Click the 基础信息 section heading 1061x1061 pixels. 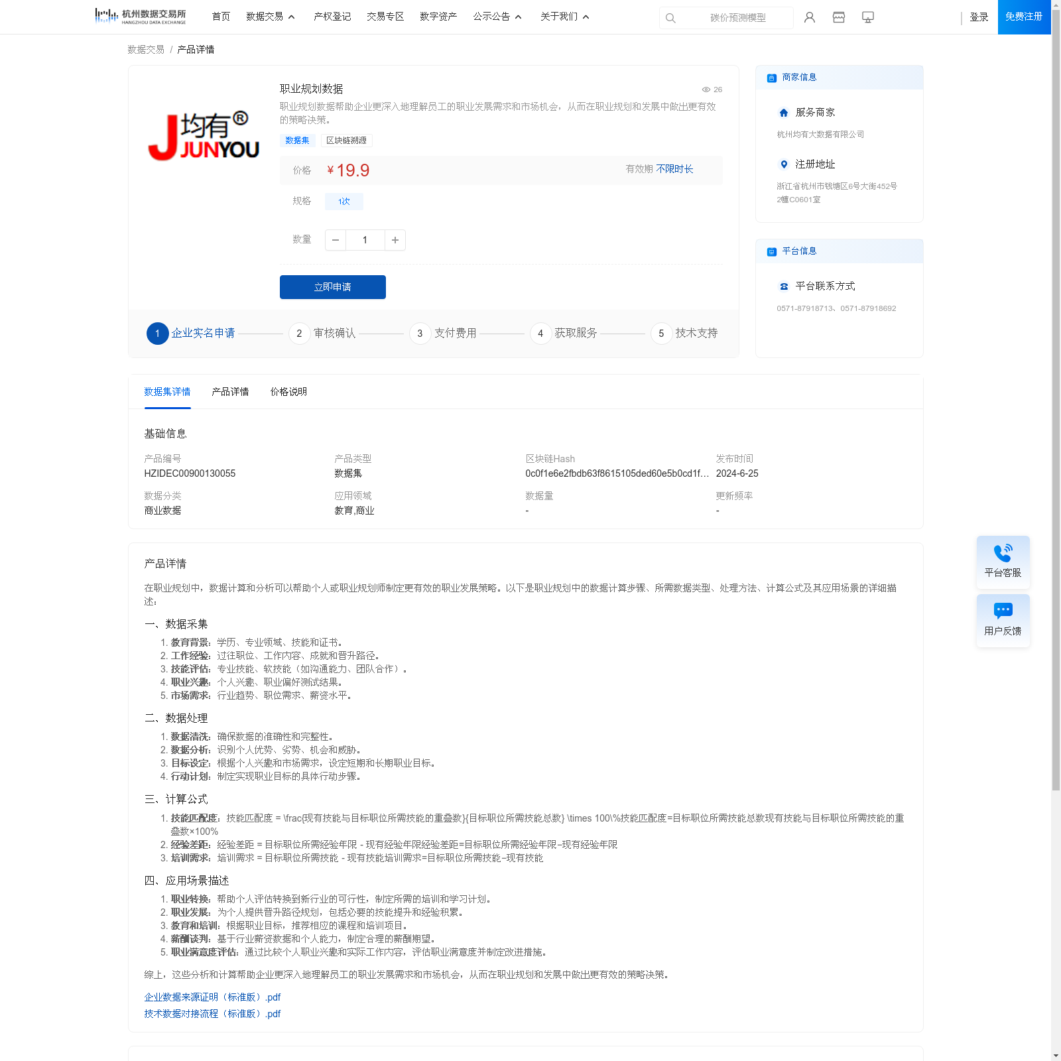pyautogui.click(x=165, y=434)
